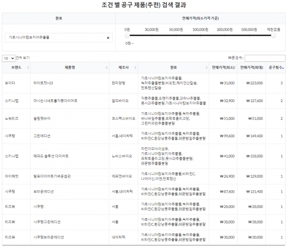Open the 10 건씩 보기 dropdown
Viewport: 289px width, 248px height.
(x=9, y=58)
